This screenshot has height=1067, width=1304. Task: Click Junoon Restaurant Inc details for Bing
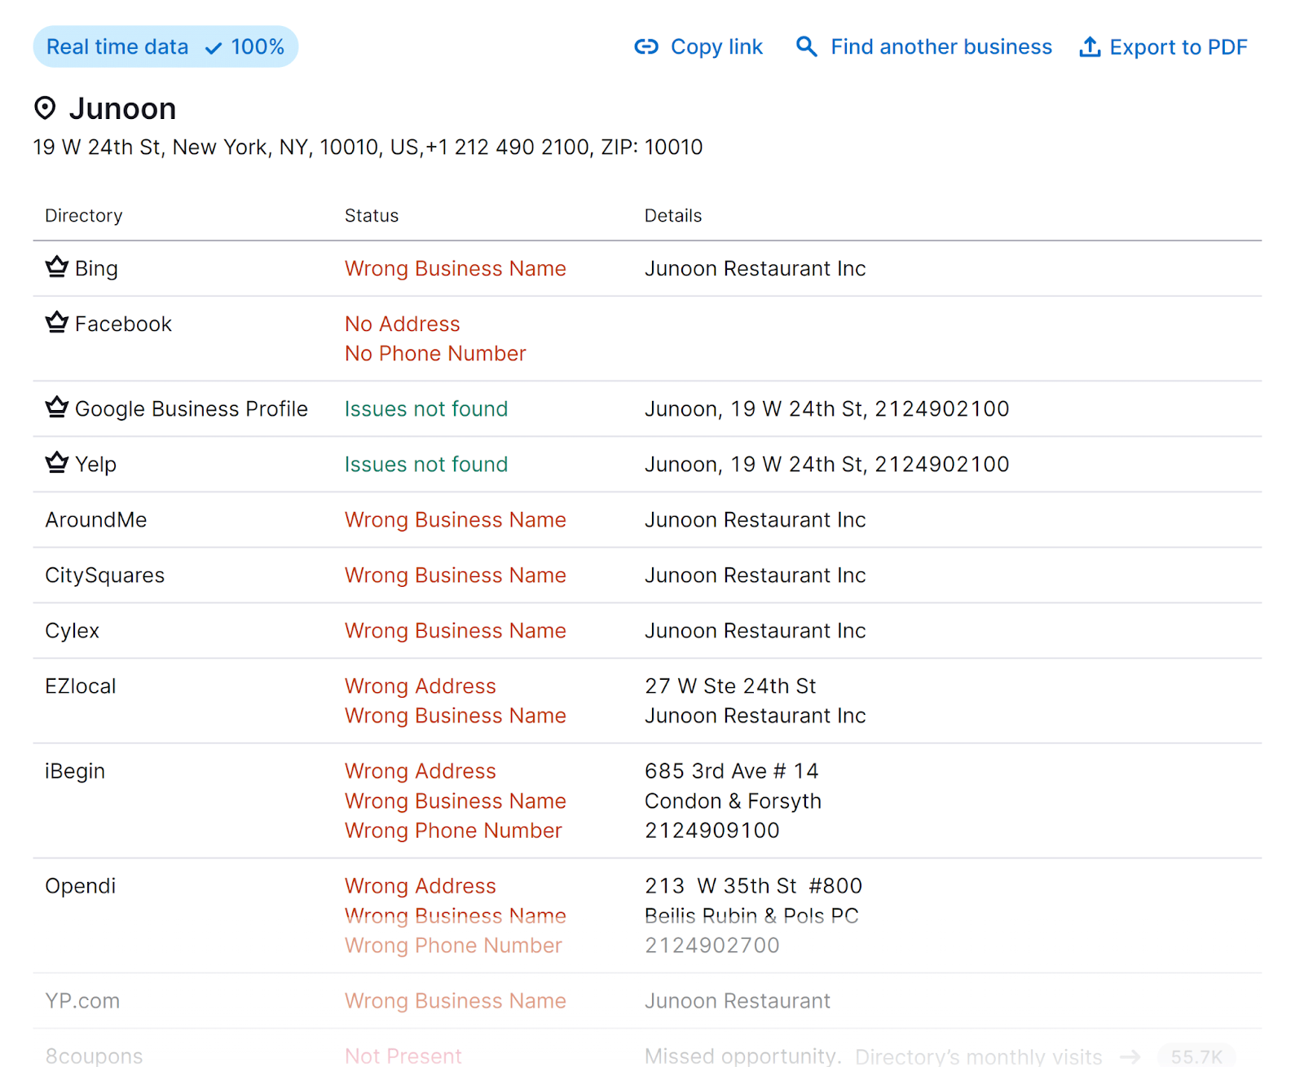click(756, 268)
